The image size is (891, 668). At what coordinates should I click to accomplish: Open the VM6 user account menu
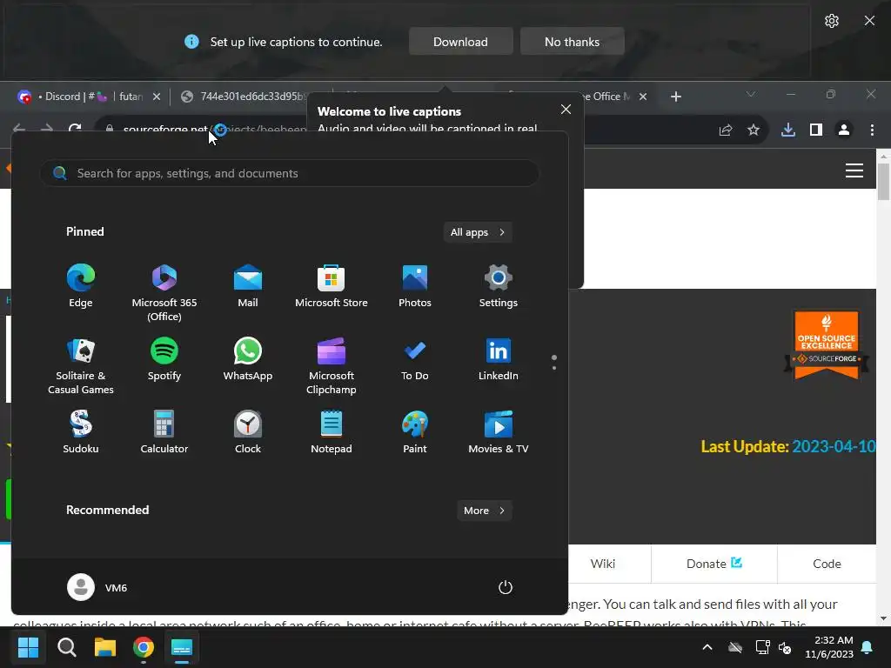coord(97,587)
